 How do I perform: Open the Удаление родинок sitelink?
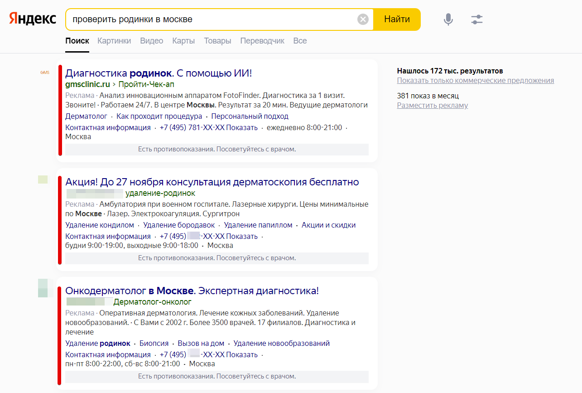(x=98, y=343)
